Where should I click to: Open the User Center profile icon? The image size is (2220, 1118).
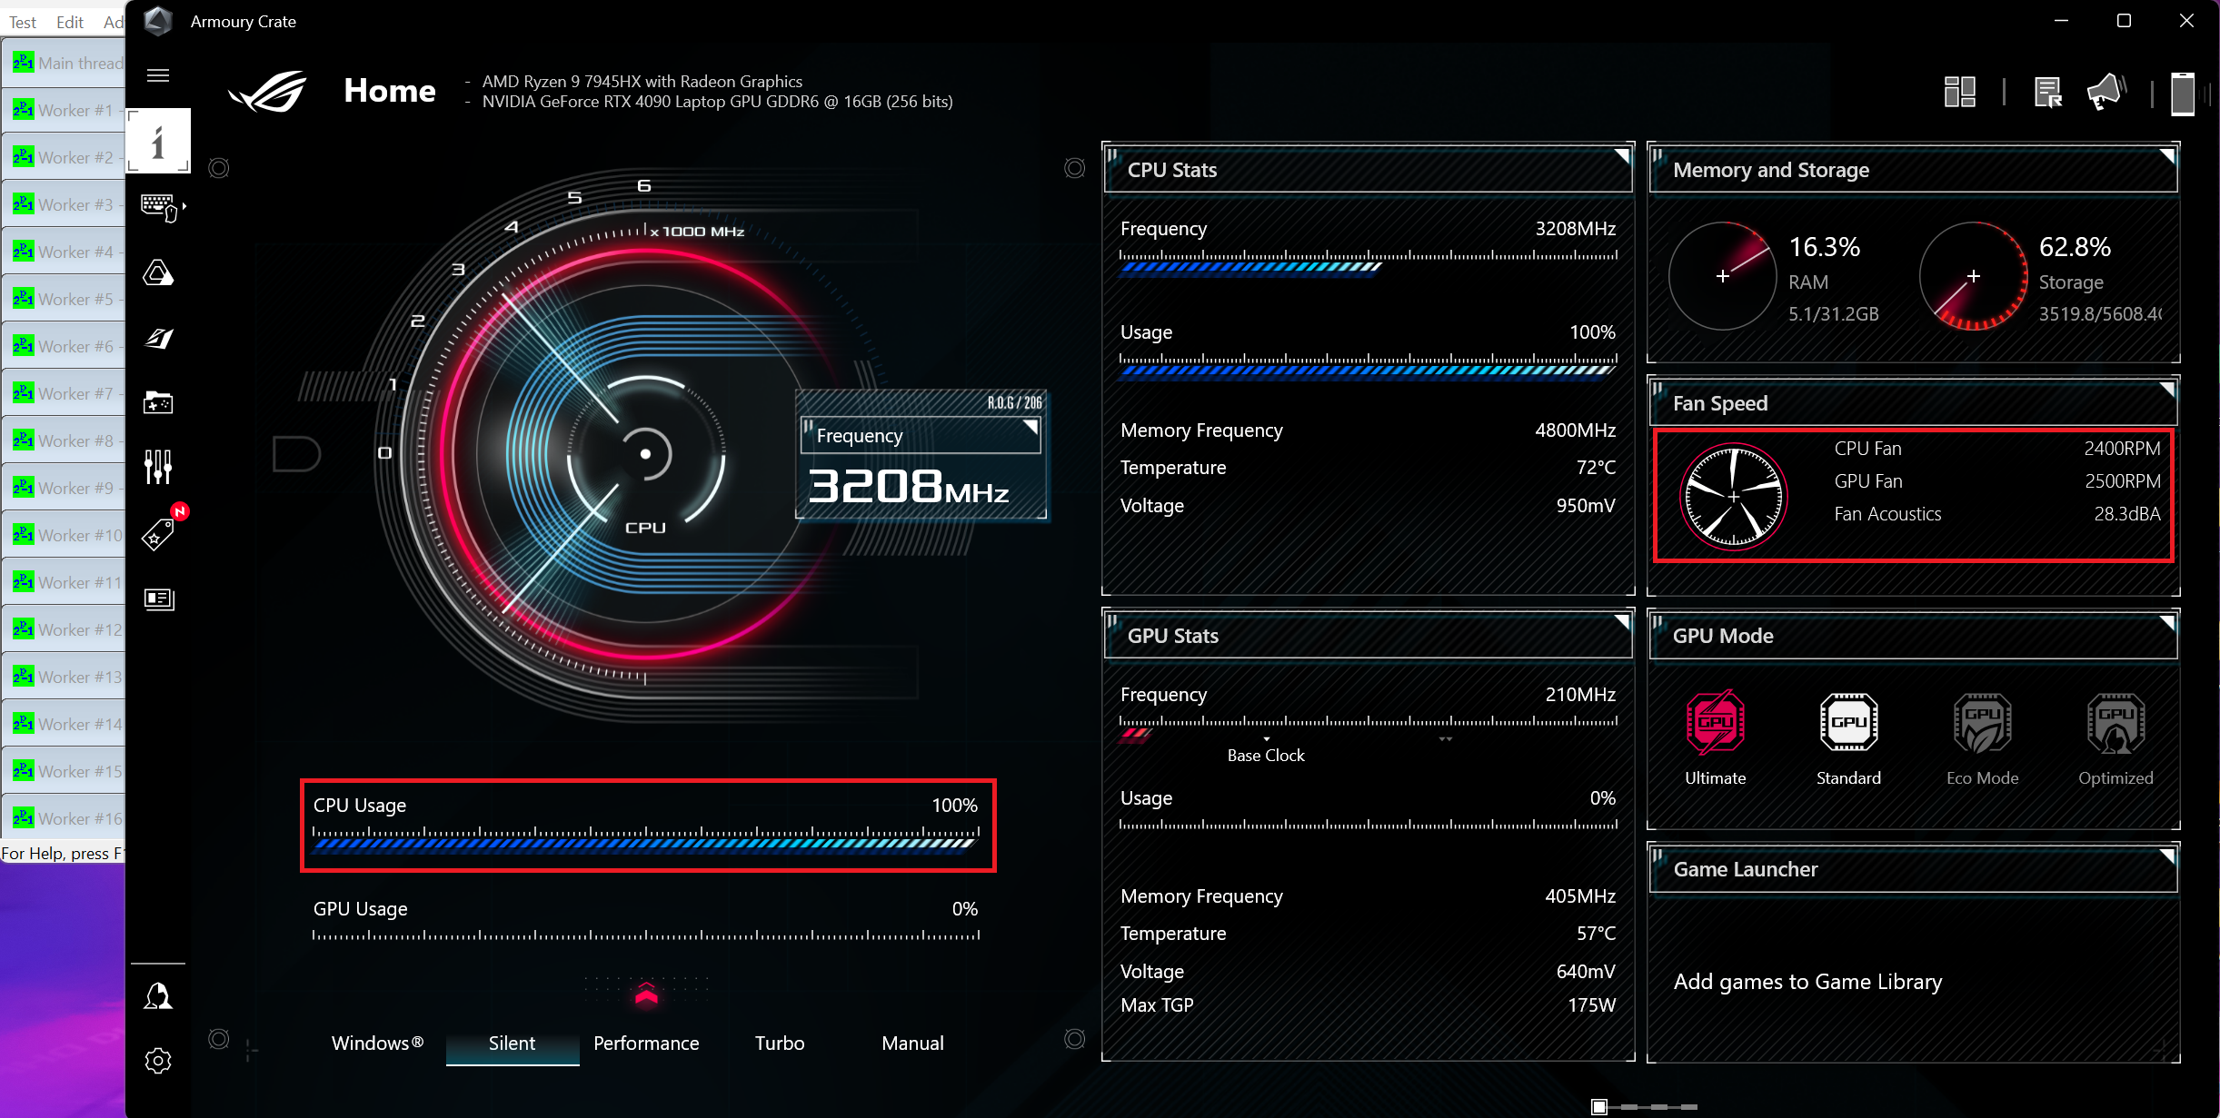pos(158,996)
